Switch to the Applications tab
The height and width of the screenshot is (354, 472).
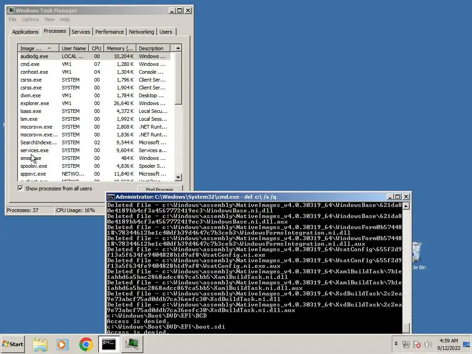25,32
